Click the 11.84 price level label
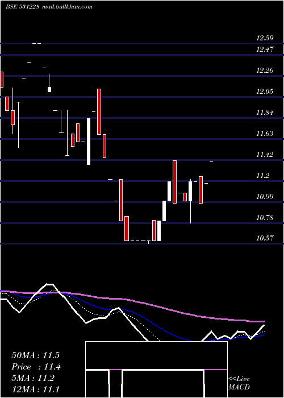 click(265, 113)
